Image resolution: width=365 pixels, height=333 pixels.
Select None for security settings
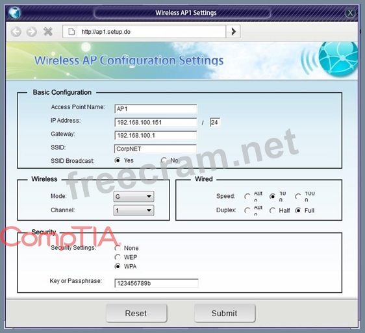tap(118, 248)
